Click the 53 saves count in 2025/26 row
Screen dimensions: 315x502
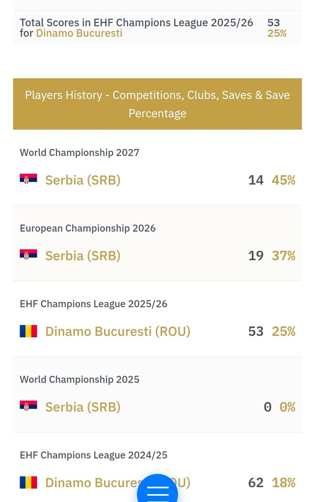coord(256,331)
